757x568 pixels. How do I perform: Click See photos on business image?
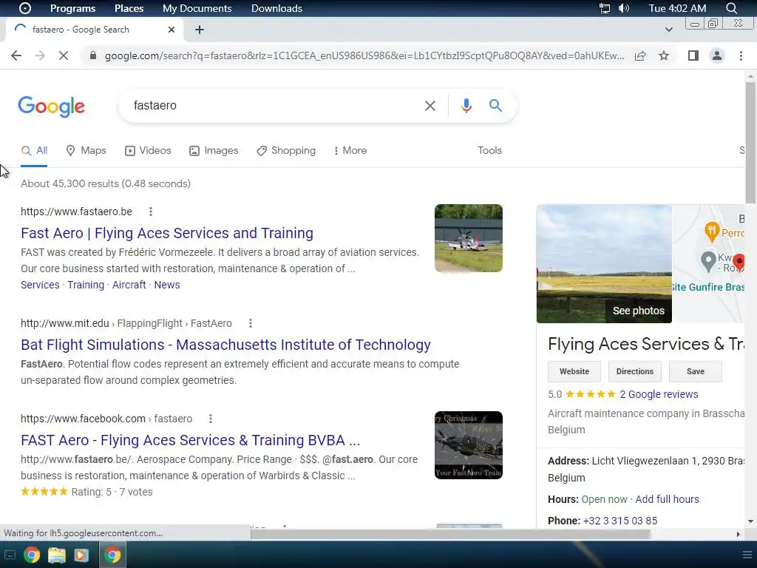point(638,311)
